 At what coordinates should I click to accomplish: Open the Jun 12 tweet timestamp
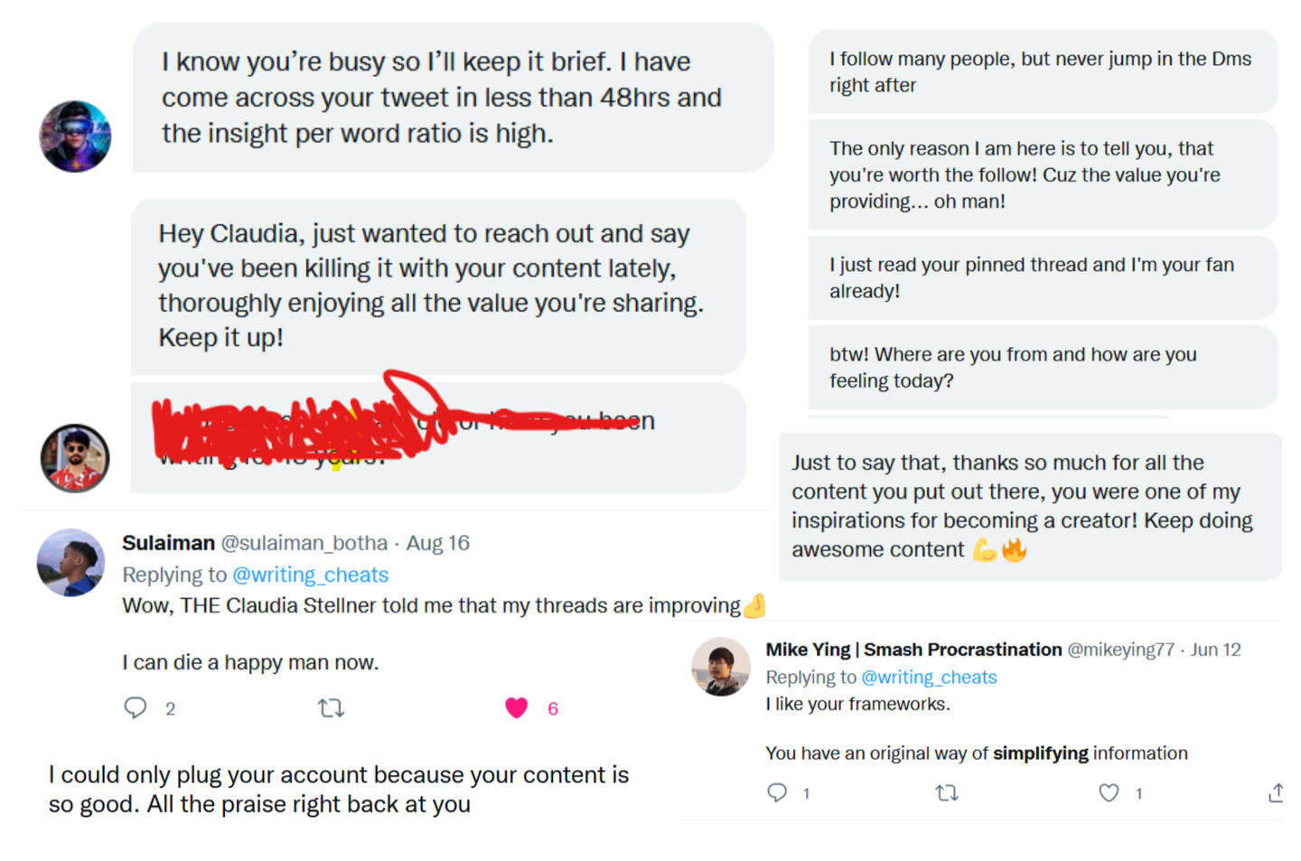1215,650
